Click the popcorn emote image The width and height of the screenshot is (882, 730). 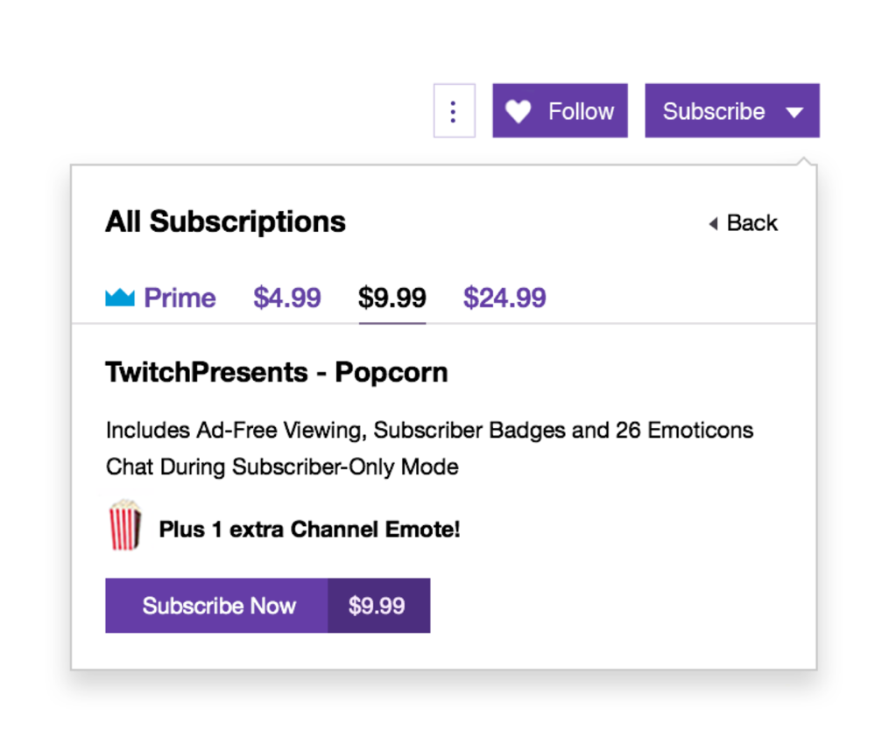[125, 525]
